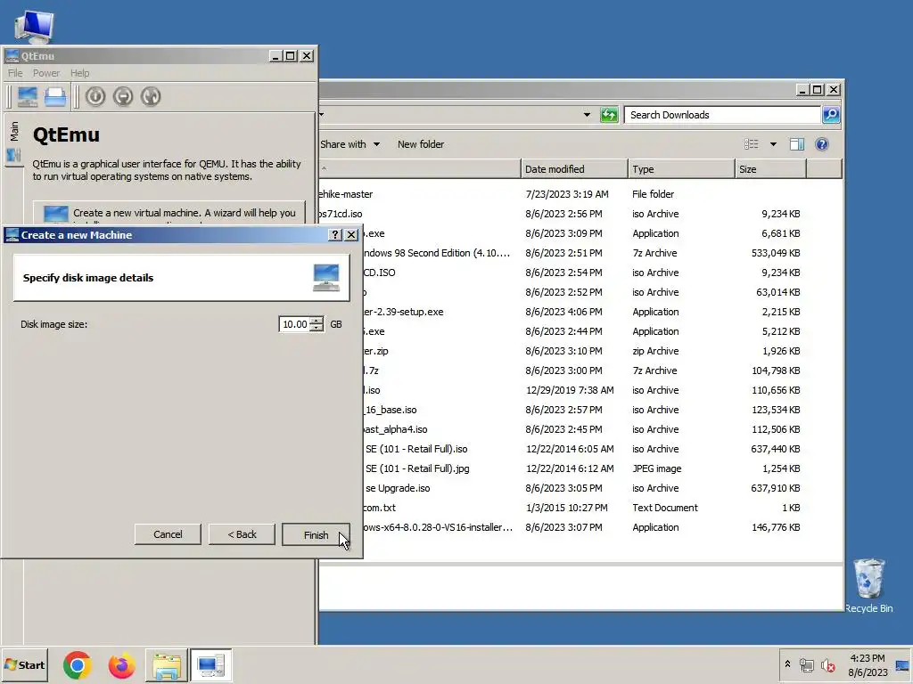Image resolution: width=913 pixels, height=684 pixels.
Task: Click the Create a new virtual machine button
Action: [169, 214]
